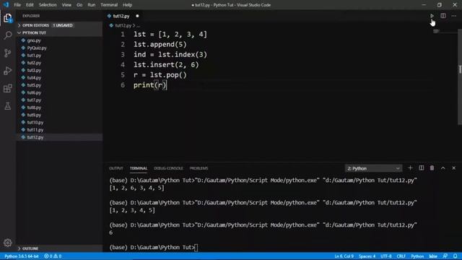462x260 pixels.
Task: Open the File menu
Action: 17,5
